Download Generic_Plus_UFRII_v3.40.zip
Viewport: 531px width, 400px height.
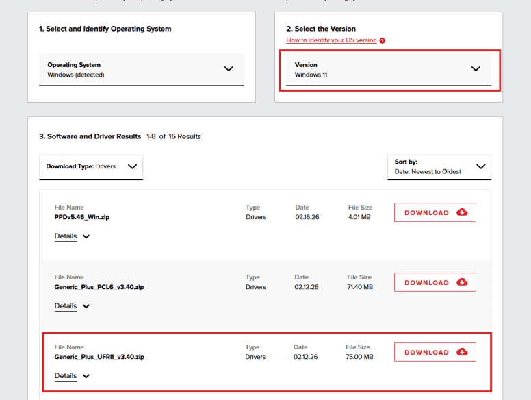click(x=435, y=352)
